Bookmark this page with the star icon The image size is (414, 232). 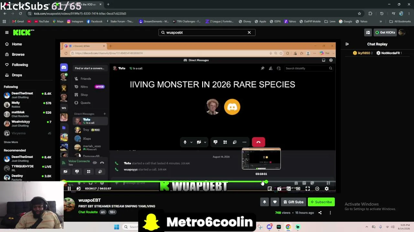click(359, 14)
